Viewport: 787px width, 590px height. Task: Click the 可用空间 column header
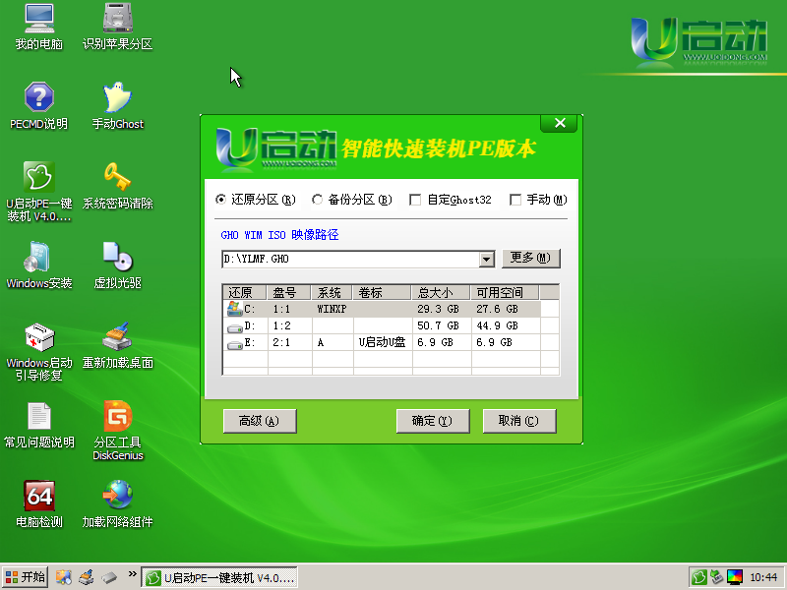tap(505, 292)
